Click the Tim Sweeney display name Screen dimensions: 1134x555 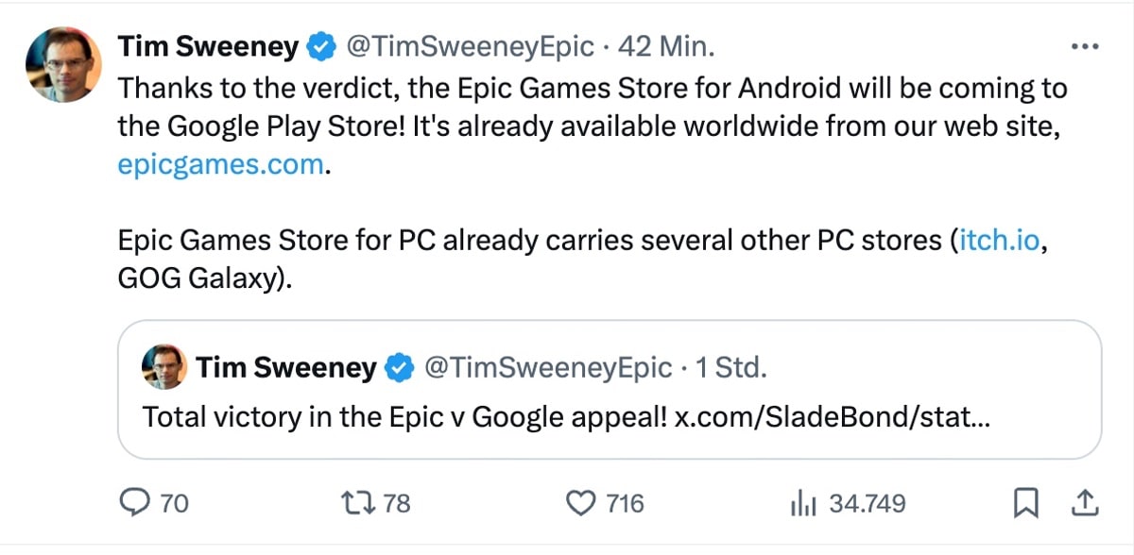click(x=208, y=46)
